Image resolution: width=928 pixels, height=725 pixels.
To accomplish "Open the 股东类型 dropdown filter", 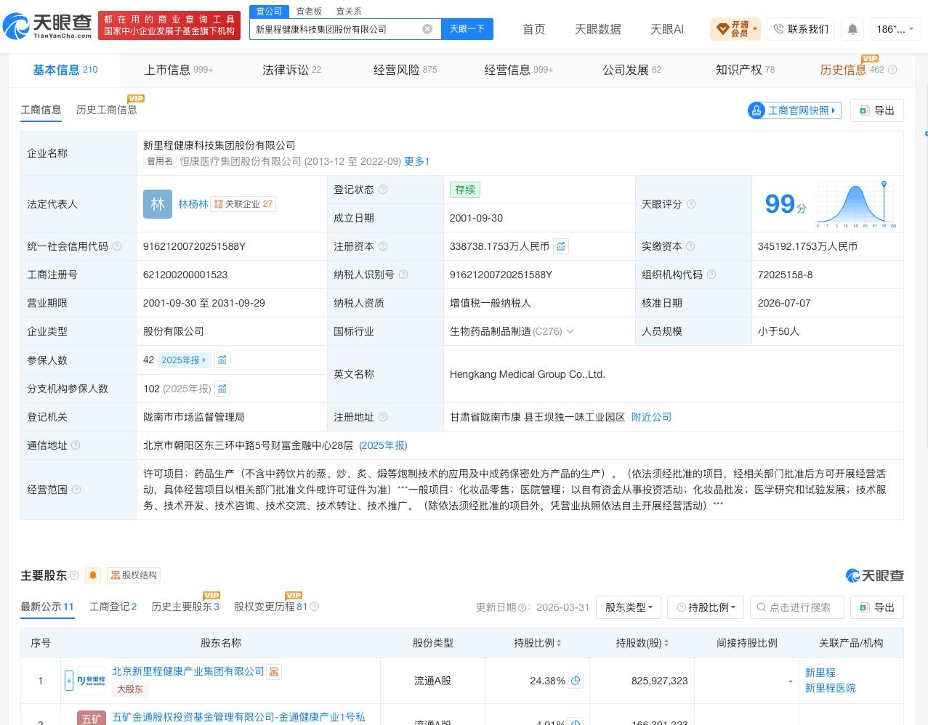I will pyautogui.click(x=629, y=607).
